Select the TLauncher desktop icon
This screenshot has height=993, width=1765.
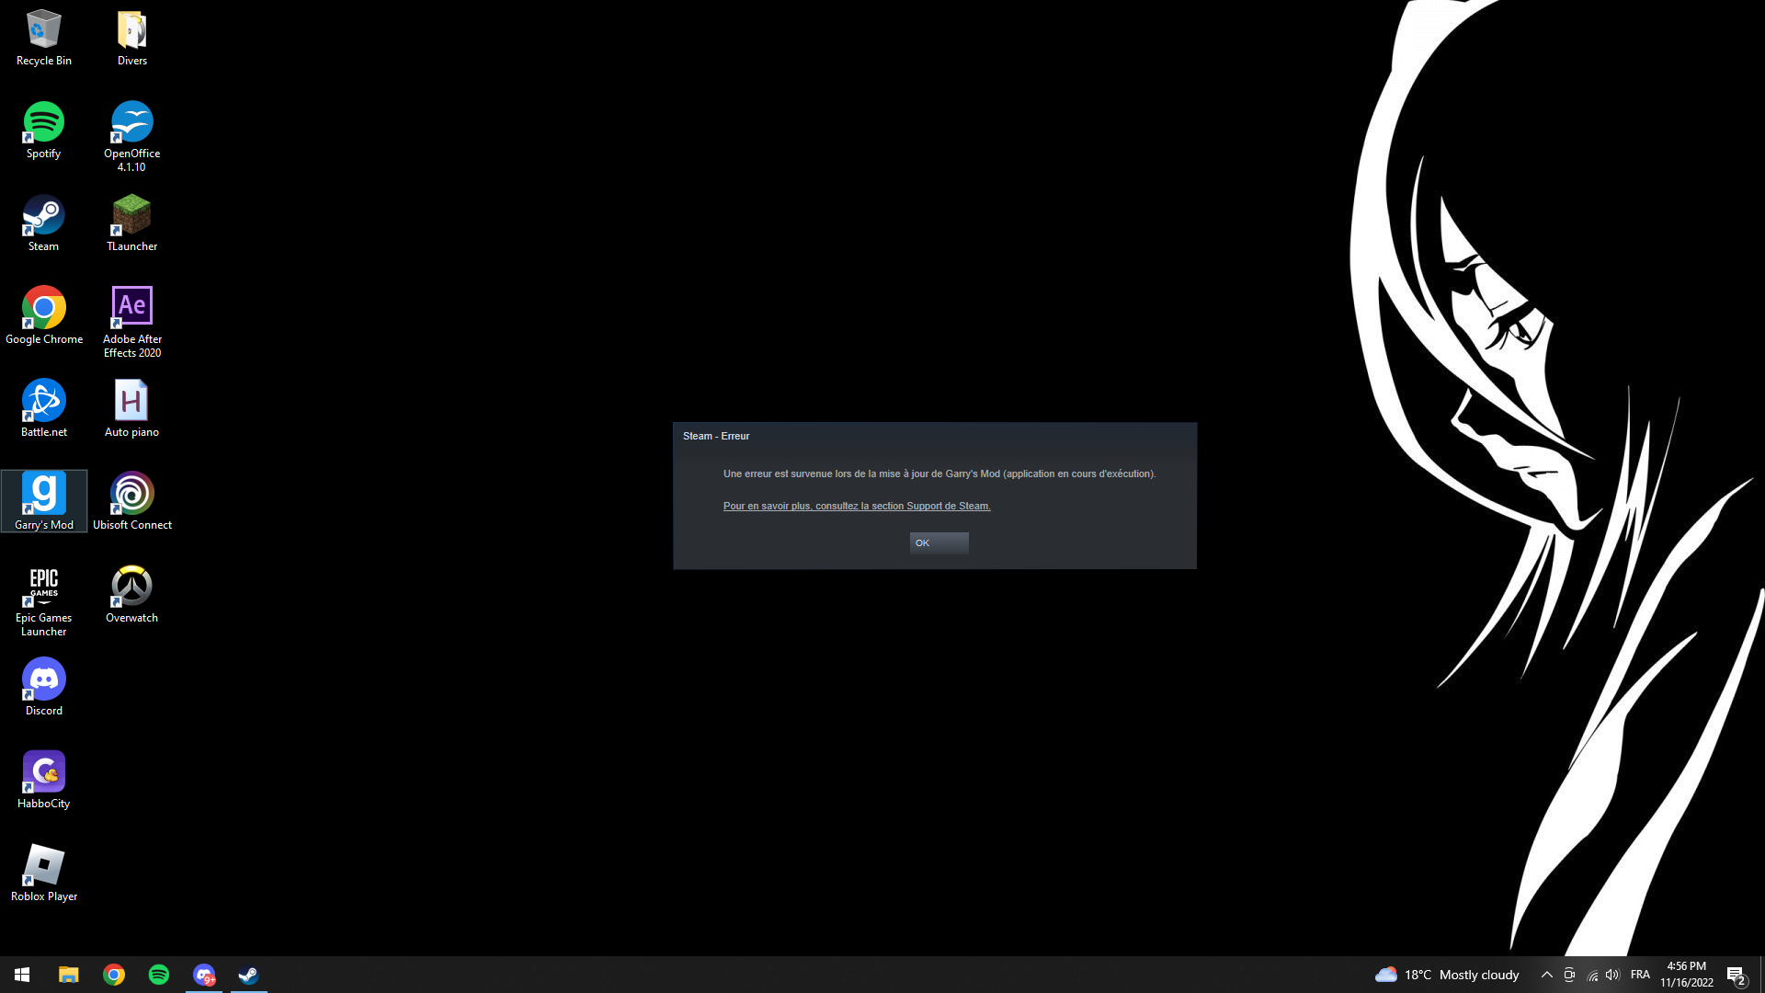131,224
